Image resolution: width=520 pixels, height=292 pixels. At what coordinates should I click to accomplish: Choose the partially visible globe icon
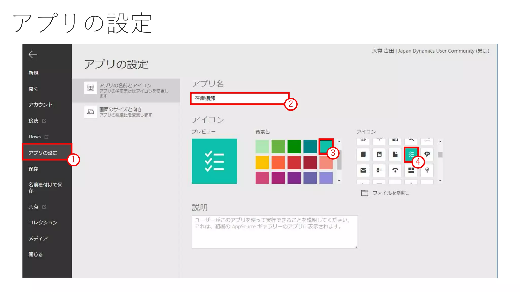(x=363, y=141)
